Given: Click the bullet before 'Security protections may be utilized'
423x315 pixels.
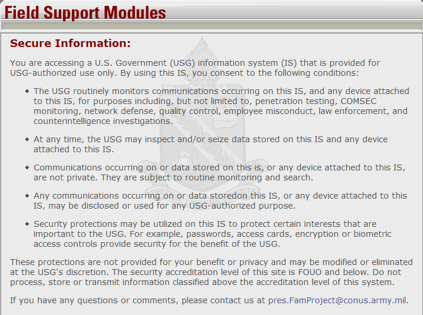Looking at the screenshot, I should click(27, 224).
